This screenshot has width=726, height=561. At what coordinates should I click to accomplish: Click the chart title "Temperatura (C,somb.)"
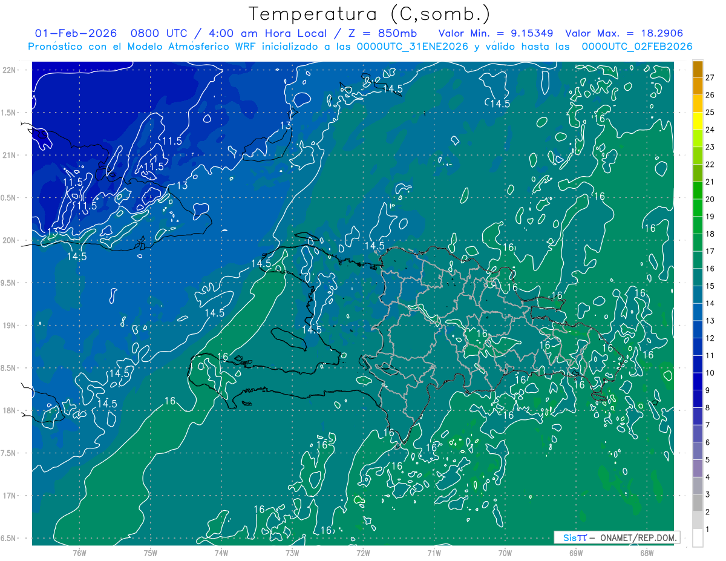370,14
